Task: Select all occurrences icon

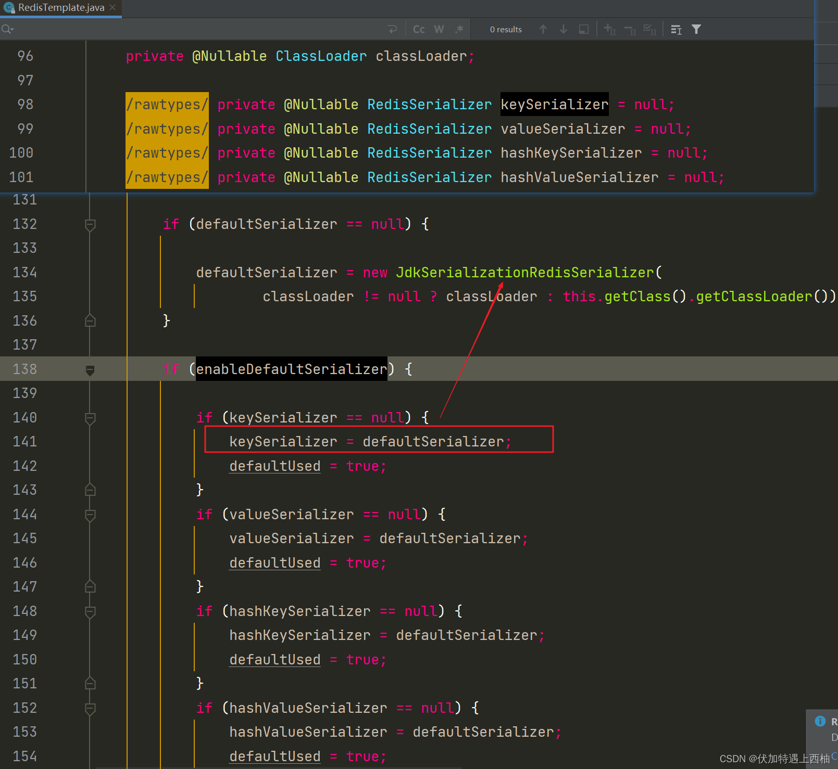Action: (650, 29)
